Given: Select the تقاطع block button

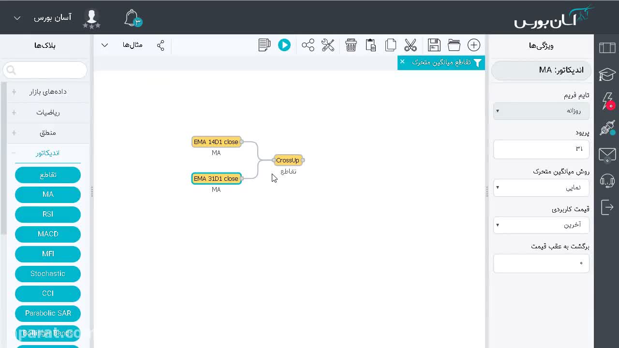Looking at the screenshot, I should point(48,175).
